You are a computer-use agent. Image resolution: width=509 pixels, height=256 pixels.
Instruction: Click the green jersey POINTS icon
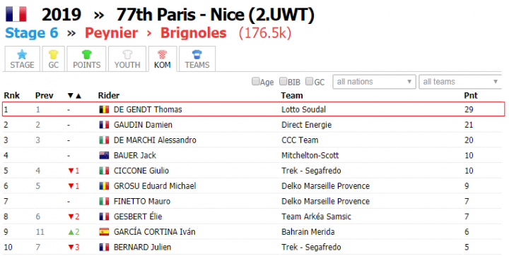coord(86,54)
